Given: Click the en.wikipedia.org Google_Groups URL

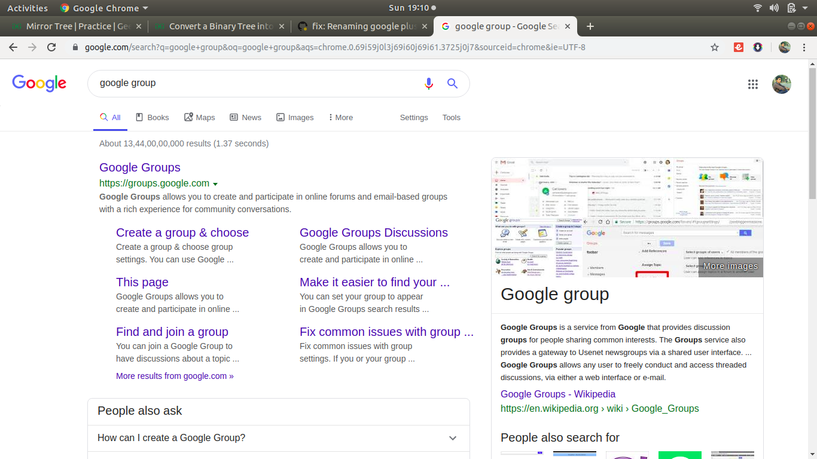Looking at the screenshot, I should click(600, 409).
